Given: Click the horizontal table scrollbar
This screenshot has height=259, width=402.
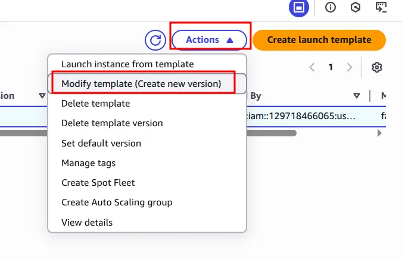Looking at the screenshot, I should coord(148,133).
